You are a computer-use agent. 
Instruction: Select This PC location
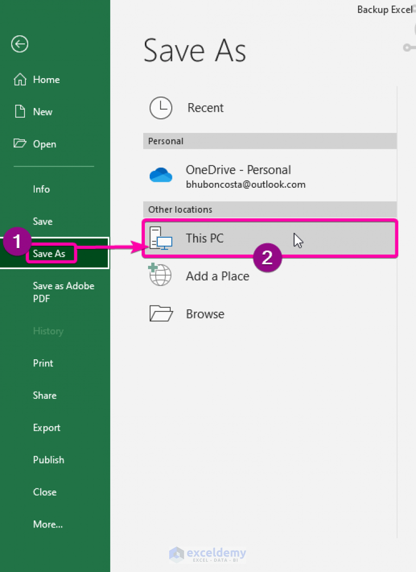tap(270, 239)
